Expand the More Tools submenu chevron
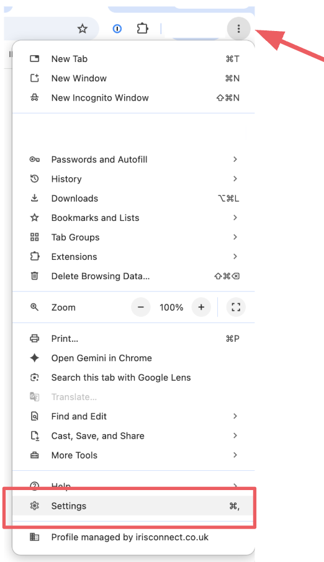The image size is (324, 562). [x=235, y=455]
